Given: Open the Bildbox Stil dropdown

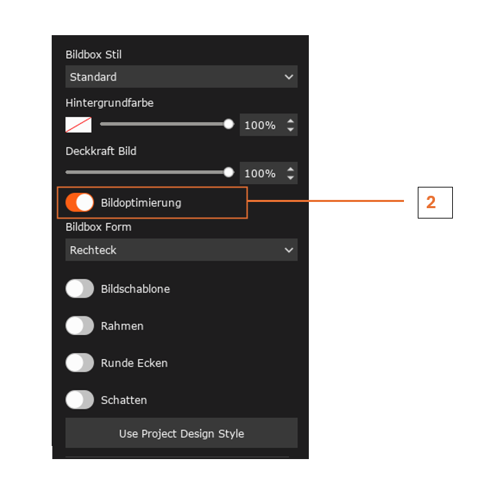Looking at the screenshot, I should pyautogui.click(x=181, y=77).
